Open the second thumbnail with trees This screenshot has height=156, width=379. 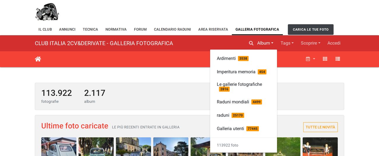[96, 147]
